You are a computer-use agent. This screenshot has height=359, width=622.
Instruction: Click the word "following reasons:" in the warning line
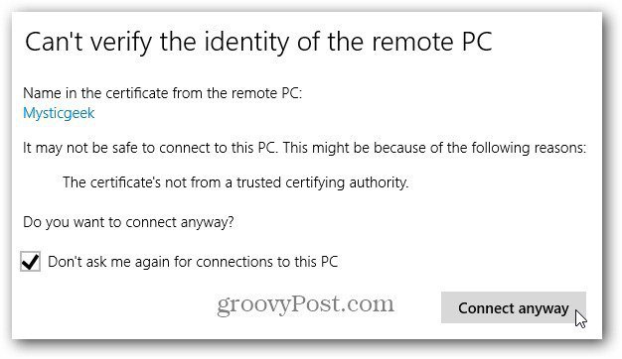coord(529,148)
